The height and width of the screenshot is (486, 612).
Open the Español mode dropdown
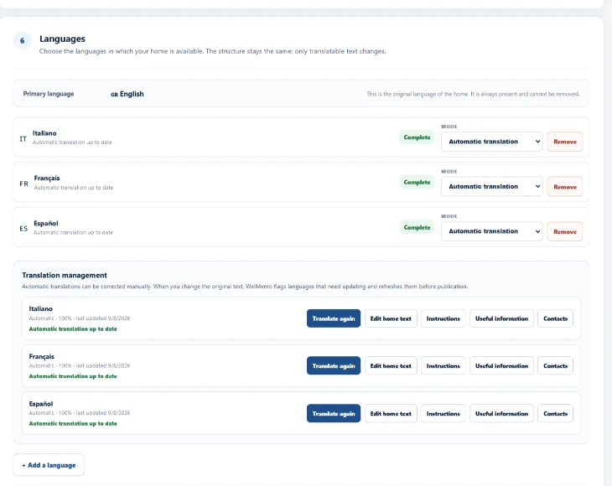(x=492, y=231)
